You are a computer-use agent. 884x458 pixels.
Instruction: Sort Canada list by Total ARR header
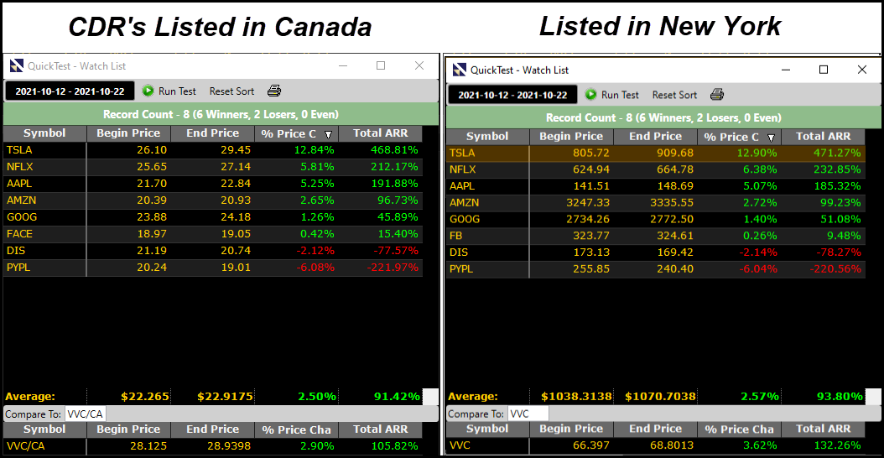tap(381, 133)
